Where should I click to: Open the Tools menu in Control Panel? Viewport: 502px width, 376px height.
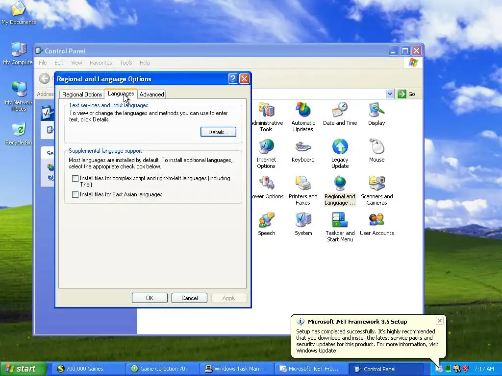tap(126, 63)
